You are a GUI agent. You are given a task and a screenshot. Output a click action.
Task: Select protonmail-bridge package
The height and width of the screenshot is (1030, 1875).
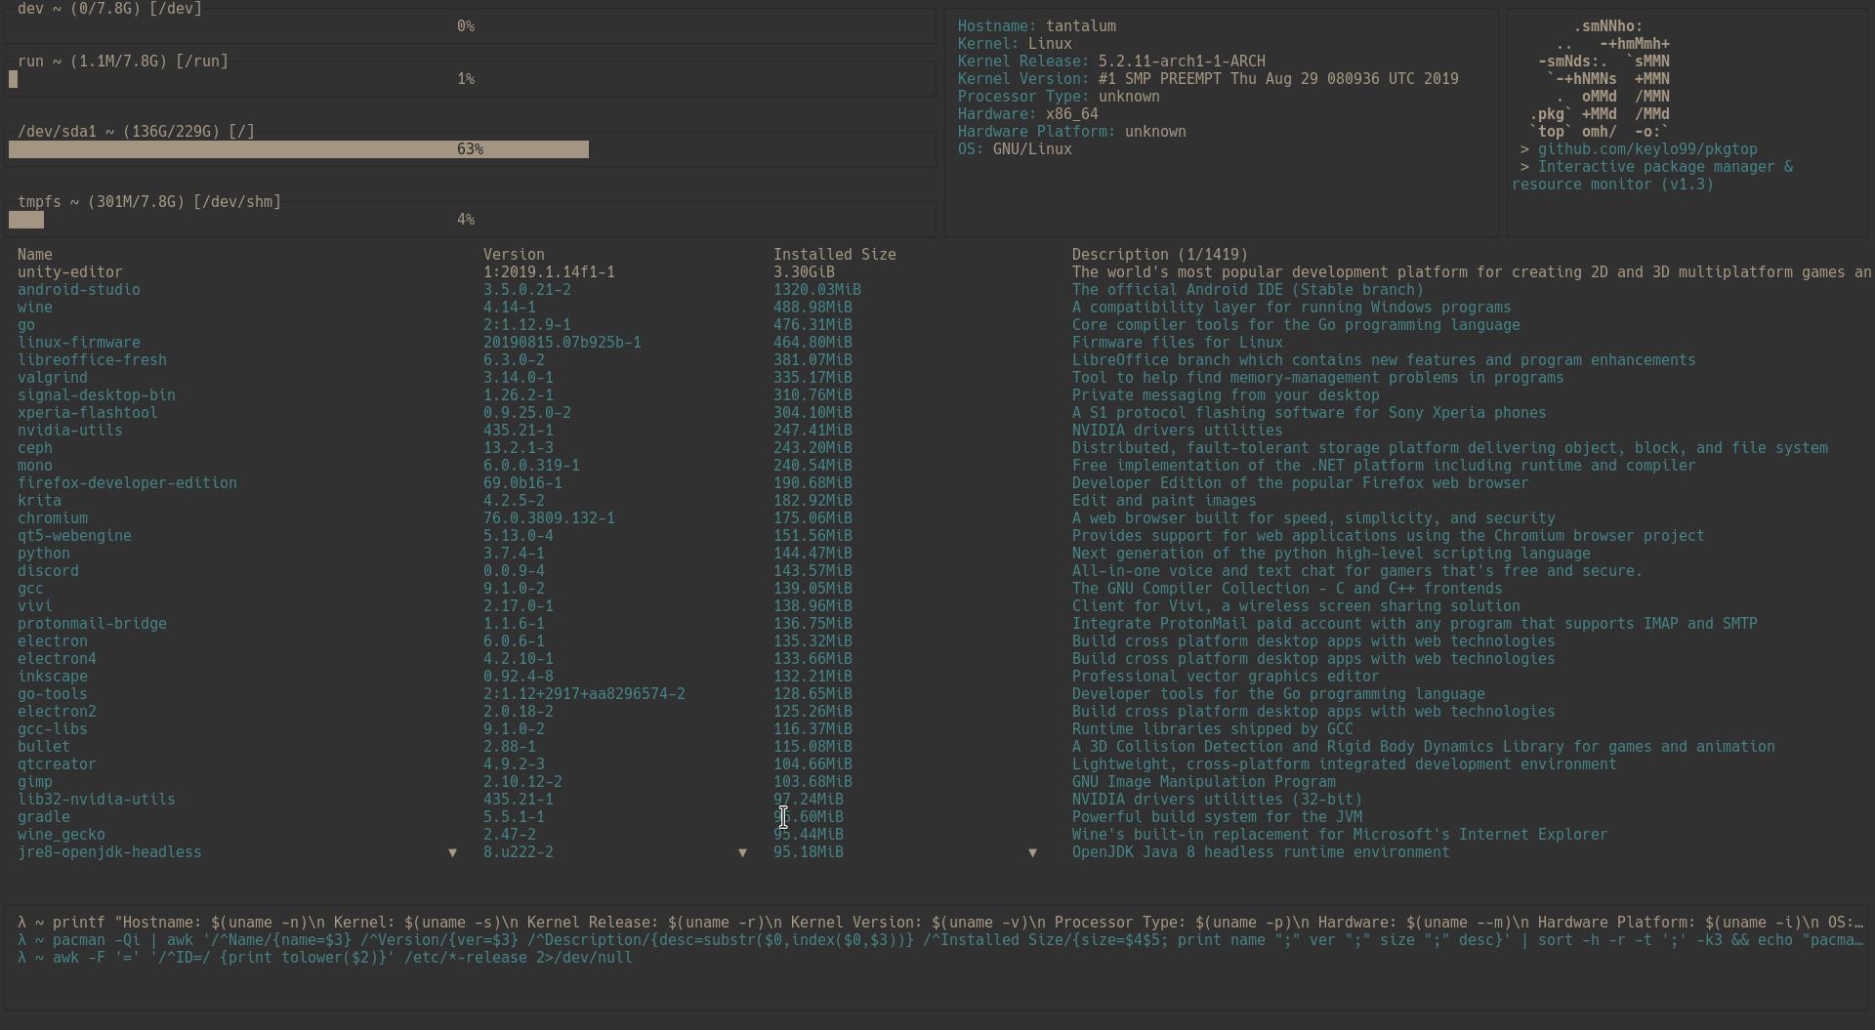pyautogui.click(x=92, y=624)
